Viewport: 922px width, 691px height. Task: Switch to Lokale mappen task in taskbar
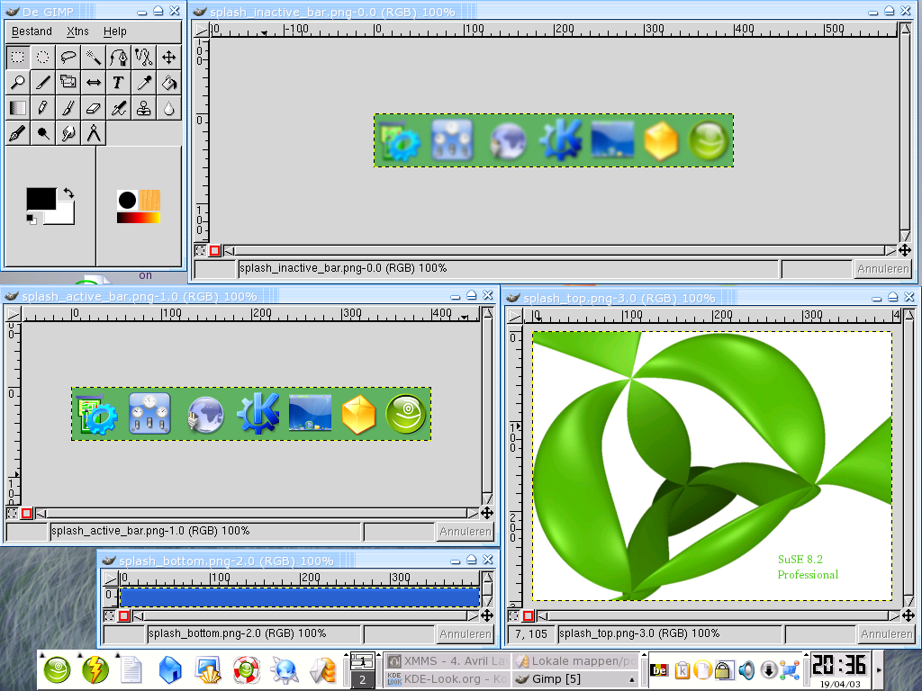(x=575, y=661)
